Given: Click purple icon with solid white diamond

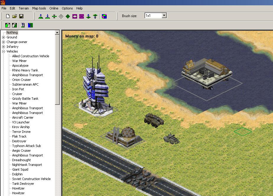Looking at the screenshot, I should (75, 16).
